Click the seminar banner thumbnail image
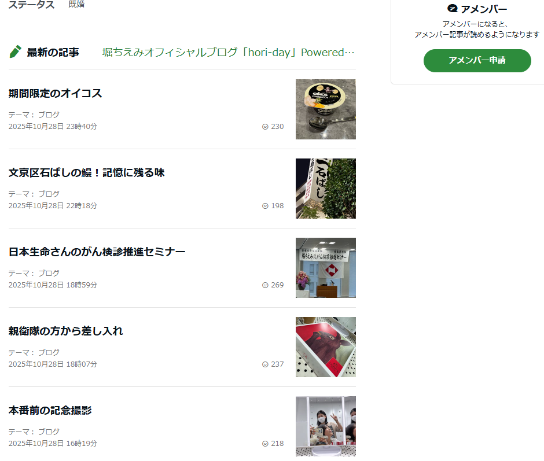 [x=326, y=268]
